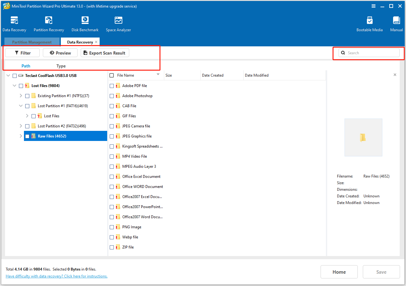The image size is (406, 286).
Task: Expand the Lost Partition #2 (FAT32) node
Action: click(20, 126)
